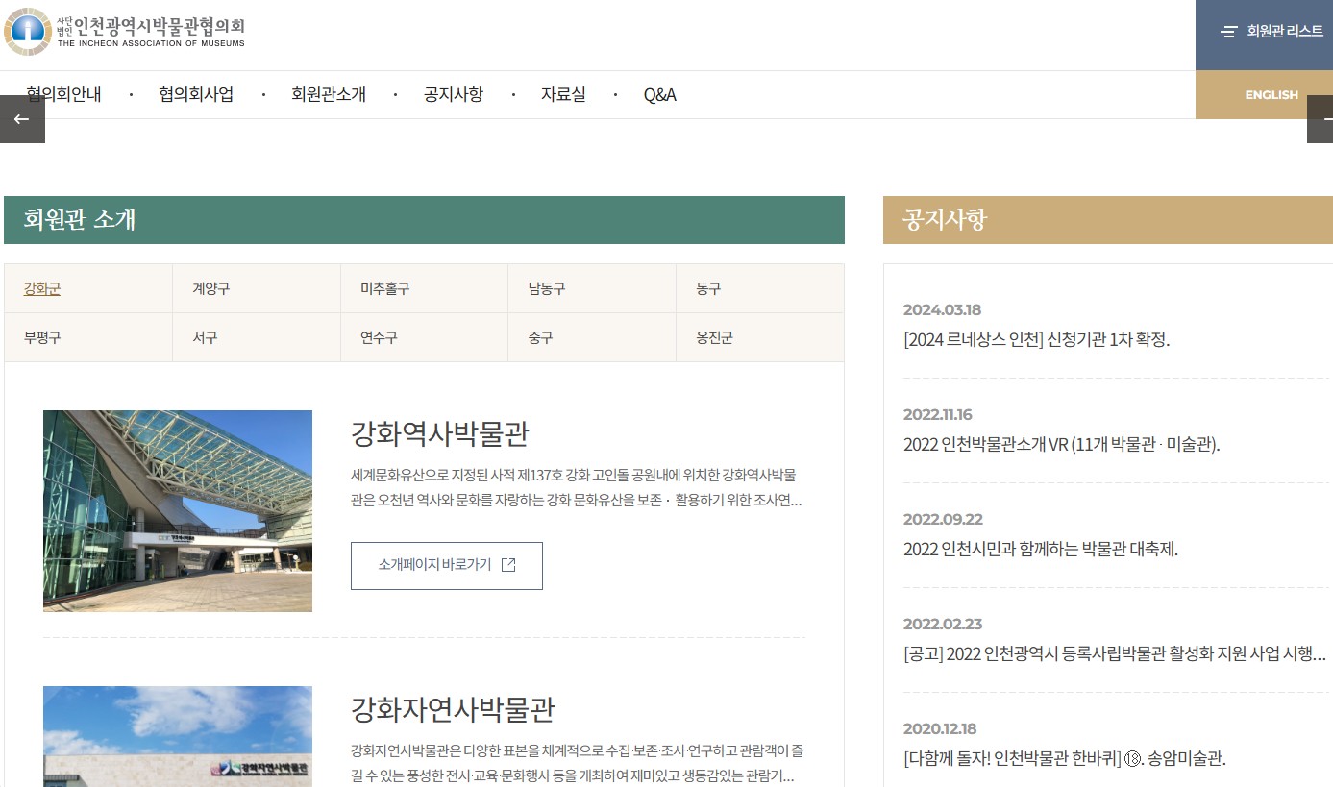Click the 2022.02.23 notice date
This screenshot has width=1333, height=787.
(x=943, y=624)
